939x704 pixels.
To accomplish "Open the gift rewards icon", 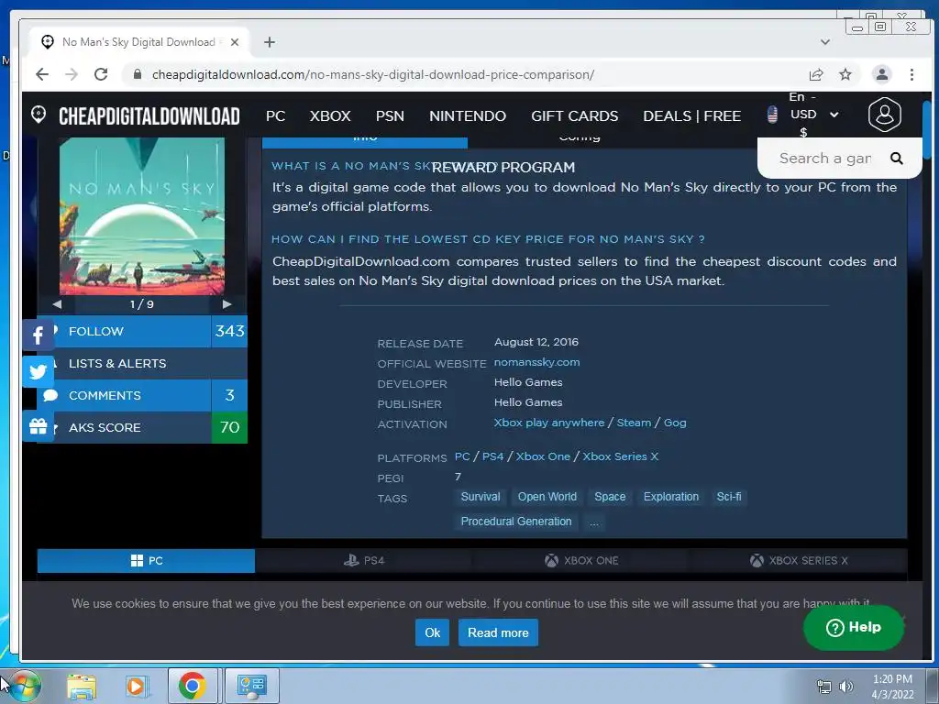I will tap(38, 426).
